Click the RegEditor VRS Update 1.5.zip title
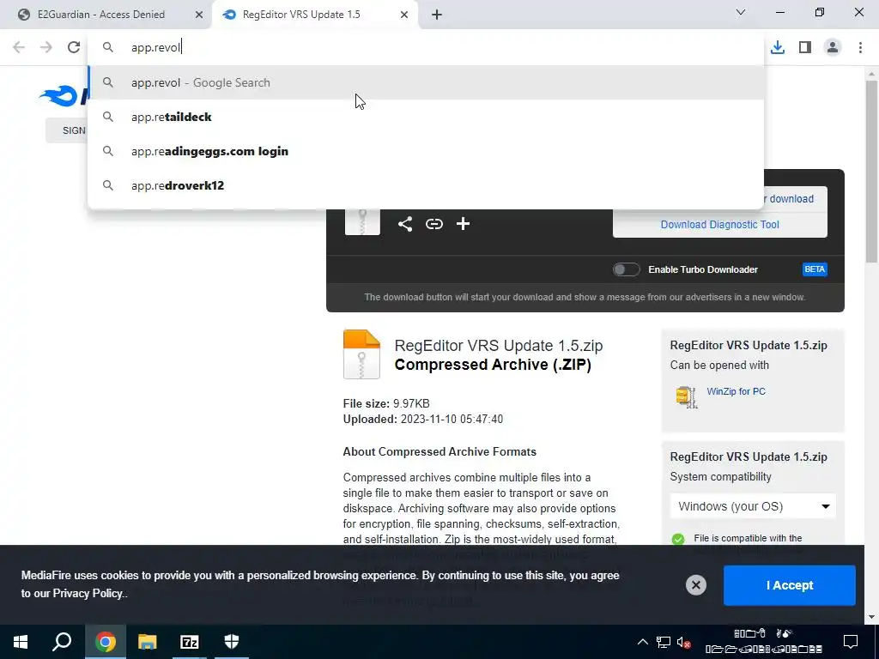This screenshot has height=659, width=879. [x=499, y=346]
